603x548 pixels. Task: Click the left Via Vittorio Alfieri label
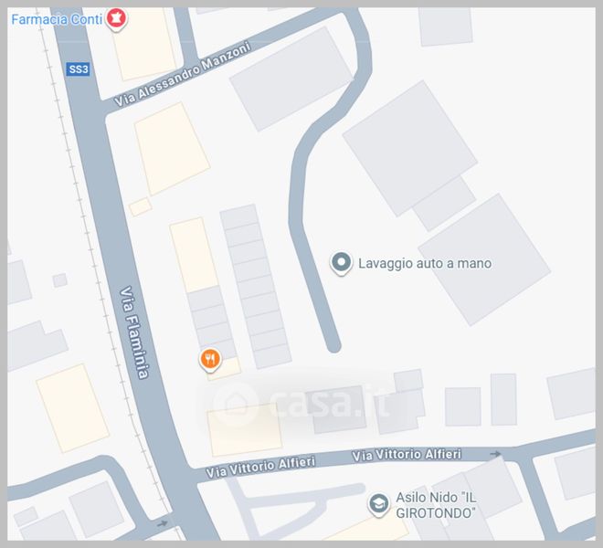point(260,468)
